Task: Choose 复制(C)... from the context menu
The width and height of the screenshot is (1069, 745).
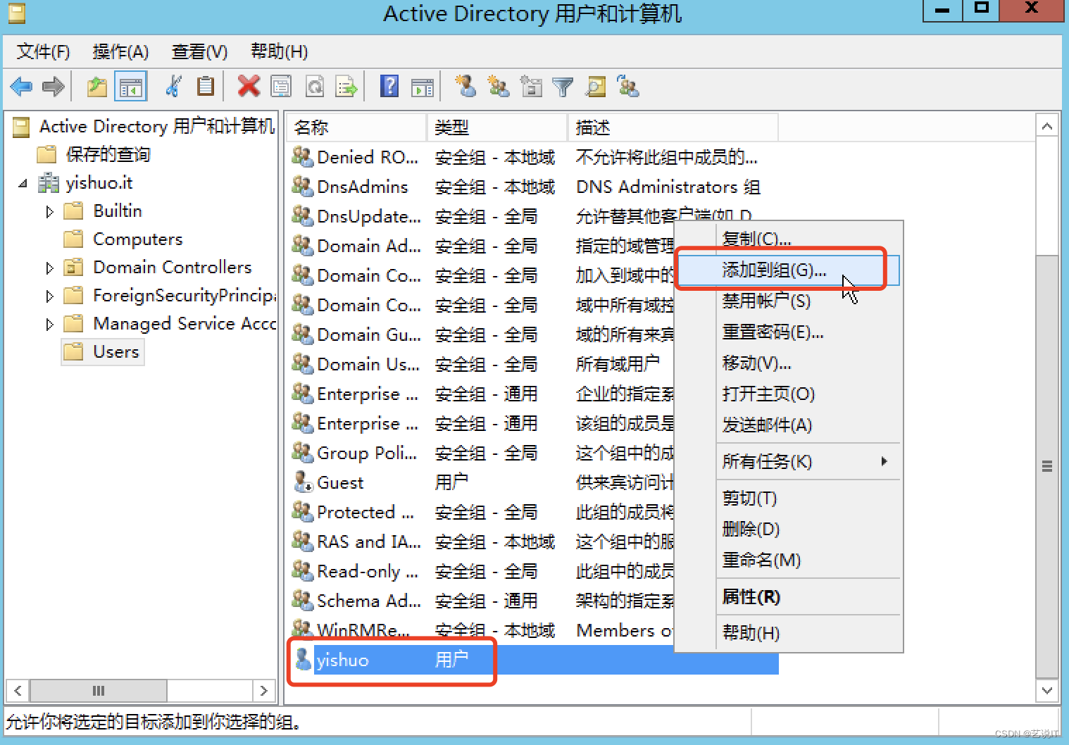Action: click(789, 238)
